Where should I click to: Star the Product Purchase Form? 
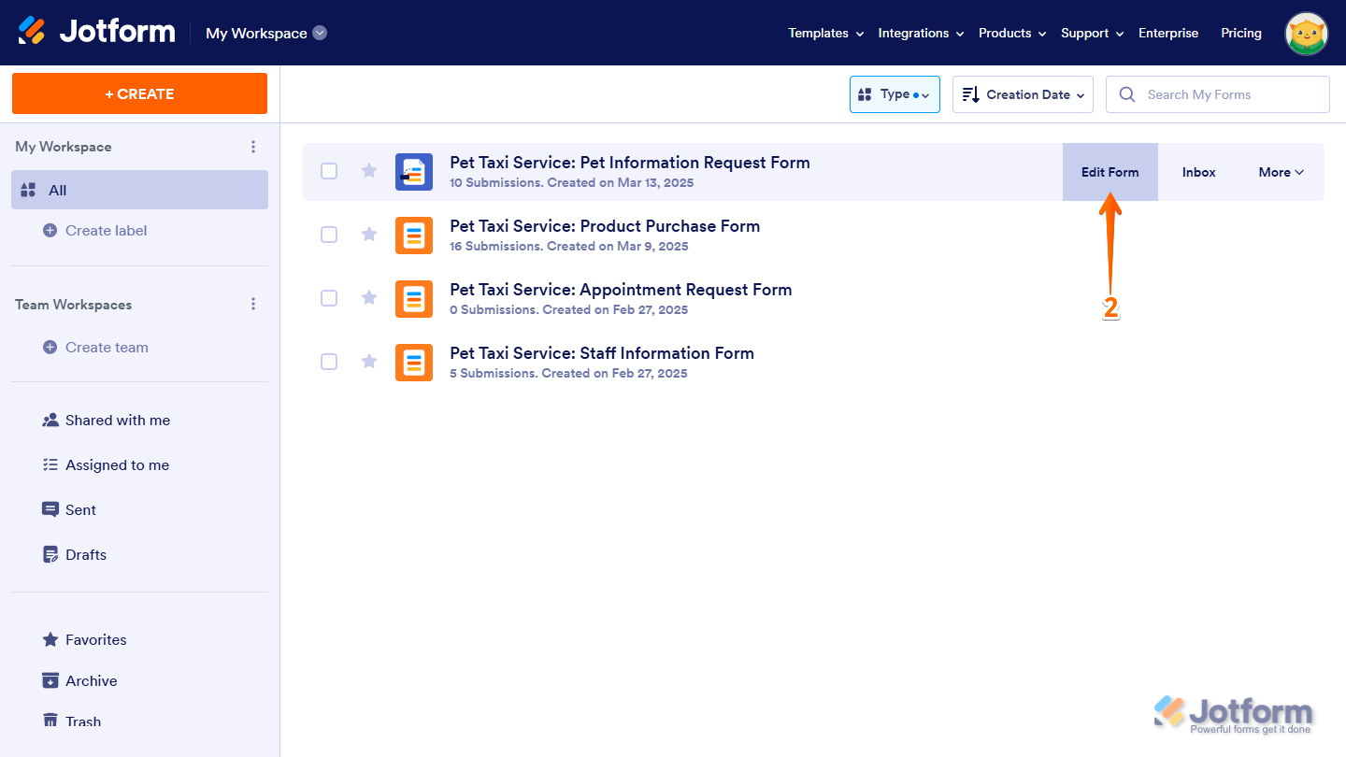(369, 235)
